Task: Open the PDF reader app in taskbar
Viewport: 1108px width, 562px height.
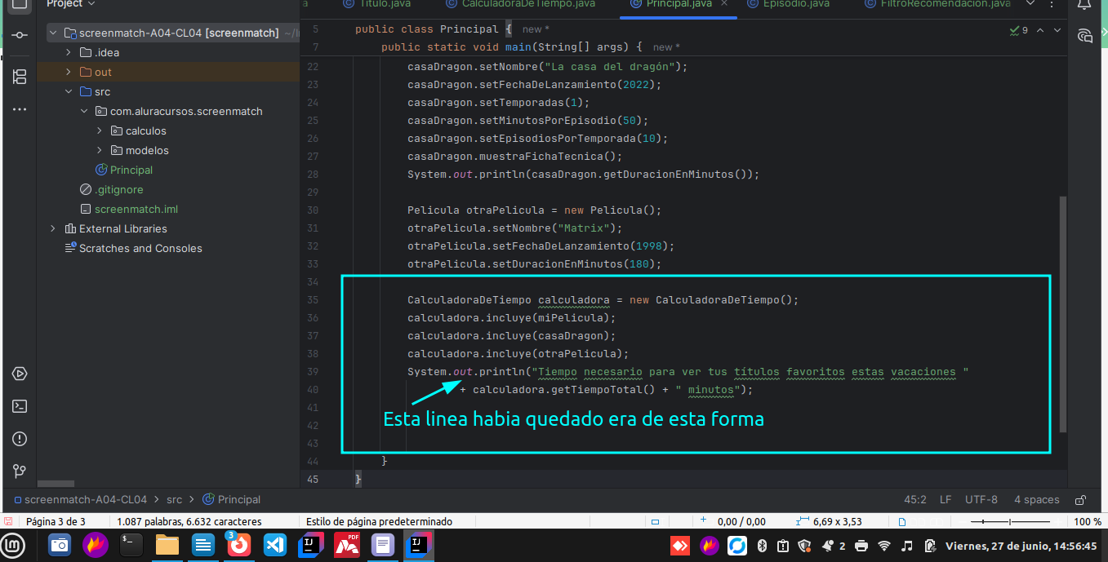Action: (x=347, y=545)
